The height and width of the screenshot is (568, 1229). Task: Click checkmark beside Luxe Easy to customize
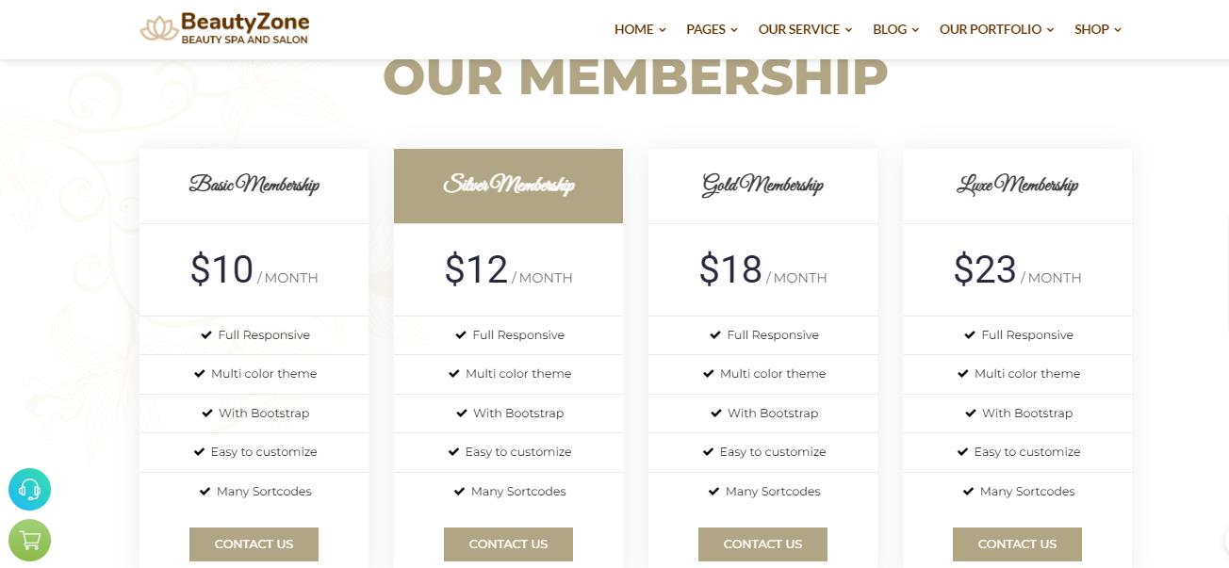click(x=963, y=452)
